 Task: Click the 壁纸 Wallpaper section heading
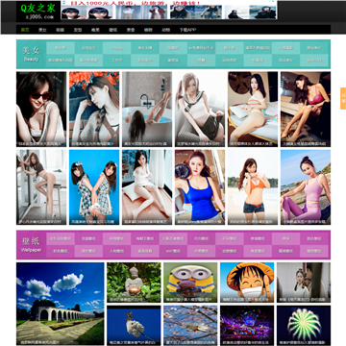point(31,245)
